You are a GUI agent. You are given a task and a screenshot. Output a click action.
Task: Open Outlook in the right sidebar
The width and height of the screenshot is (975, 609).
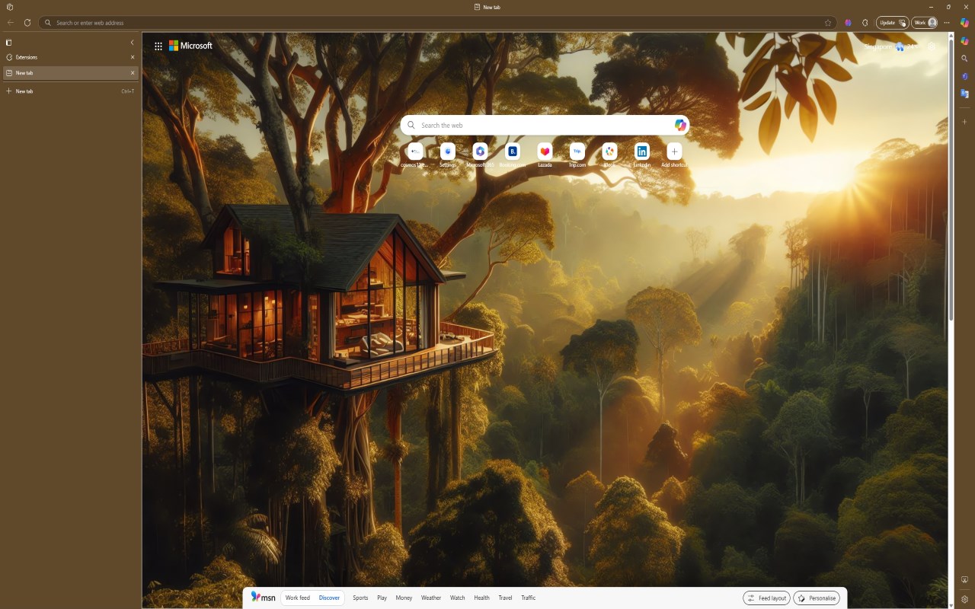pyautogui.click(x=964, y=94)
